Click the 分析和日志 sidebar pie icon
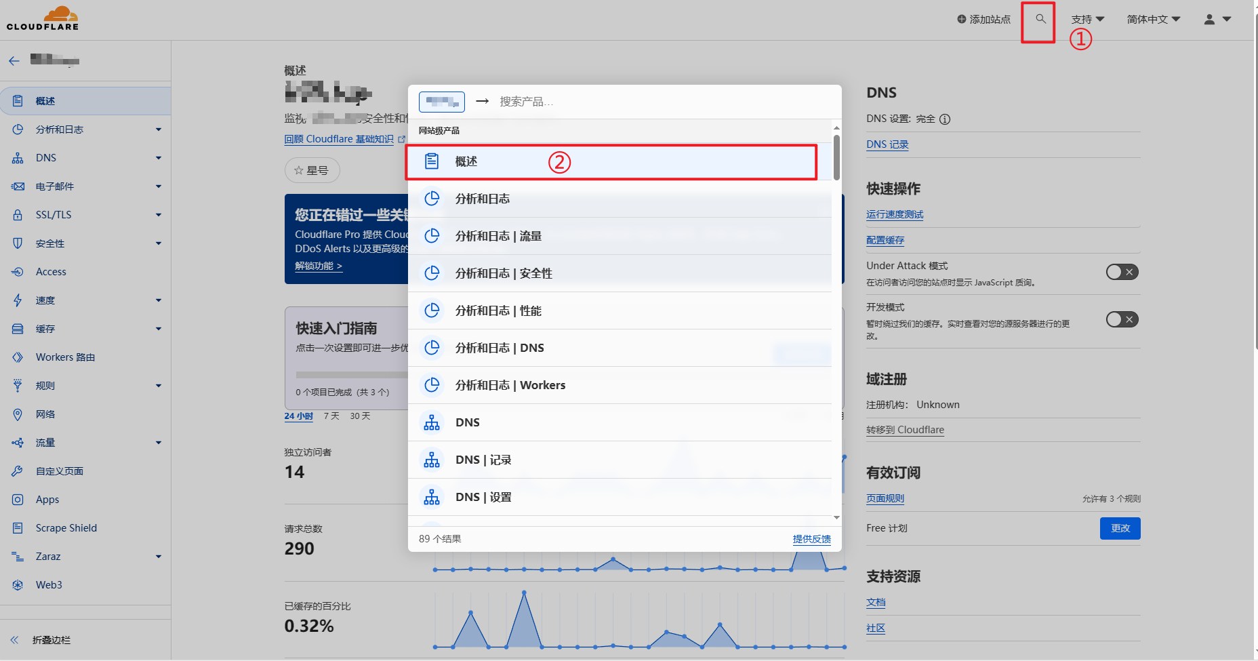Screen dimensions: 1258x661 pos(18,129)
